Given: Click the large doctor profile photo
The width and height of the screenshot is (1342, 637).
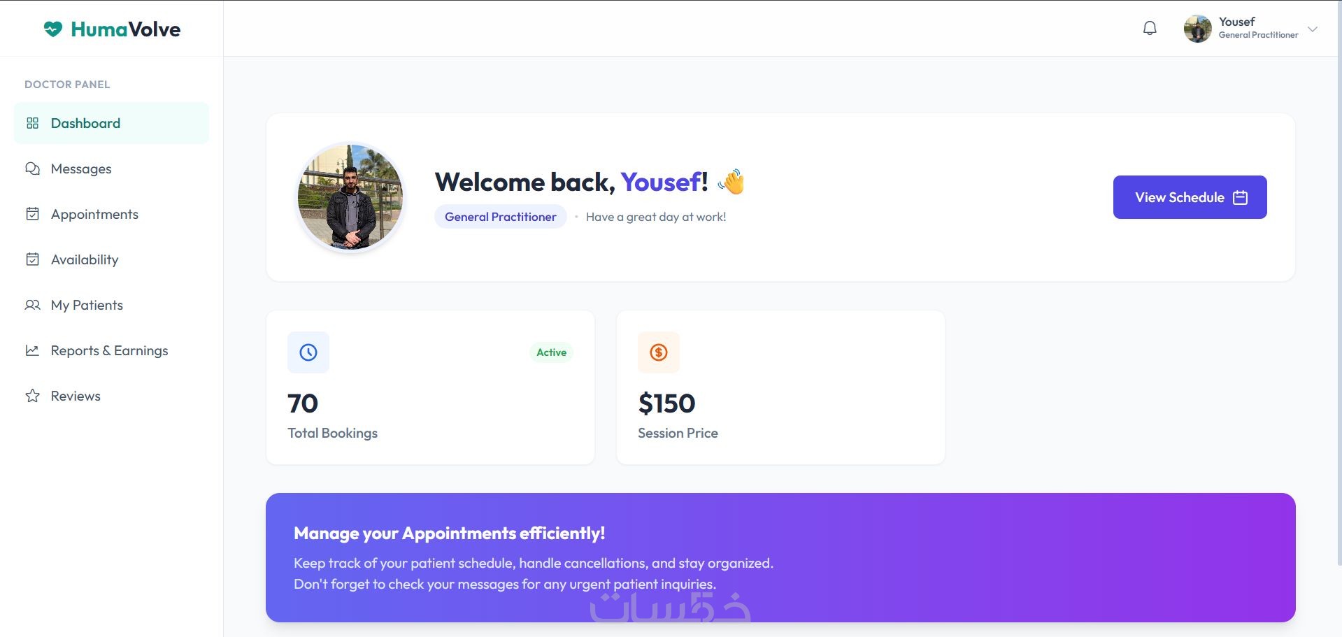Looking at the screenshot, I should [350, 197].
